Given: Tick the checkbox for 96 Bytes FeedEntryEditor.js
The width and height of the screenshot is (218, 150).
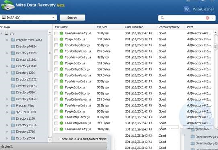Looking at the screenshot, I should click(x=56, y=45).
